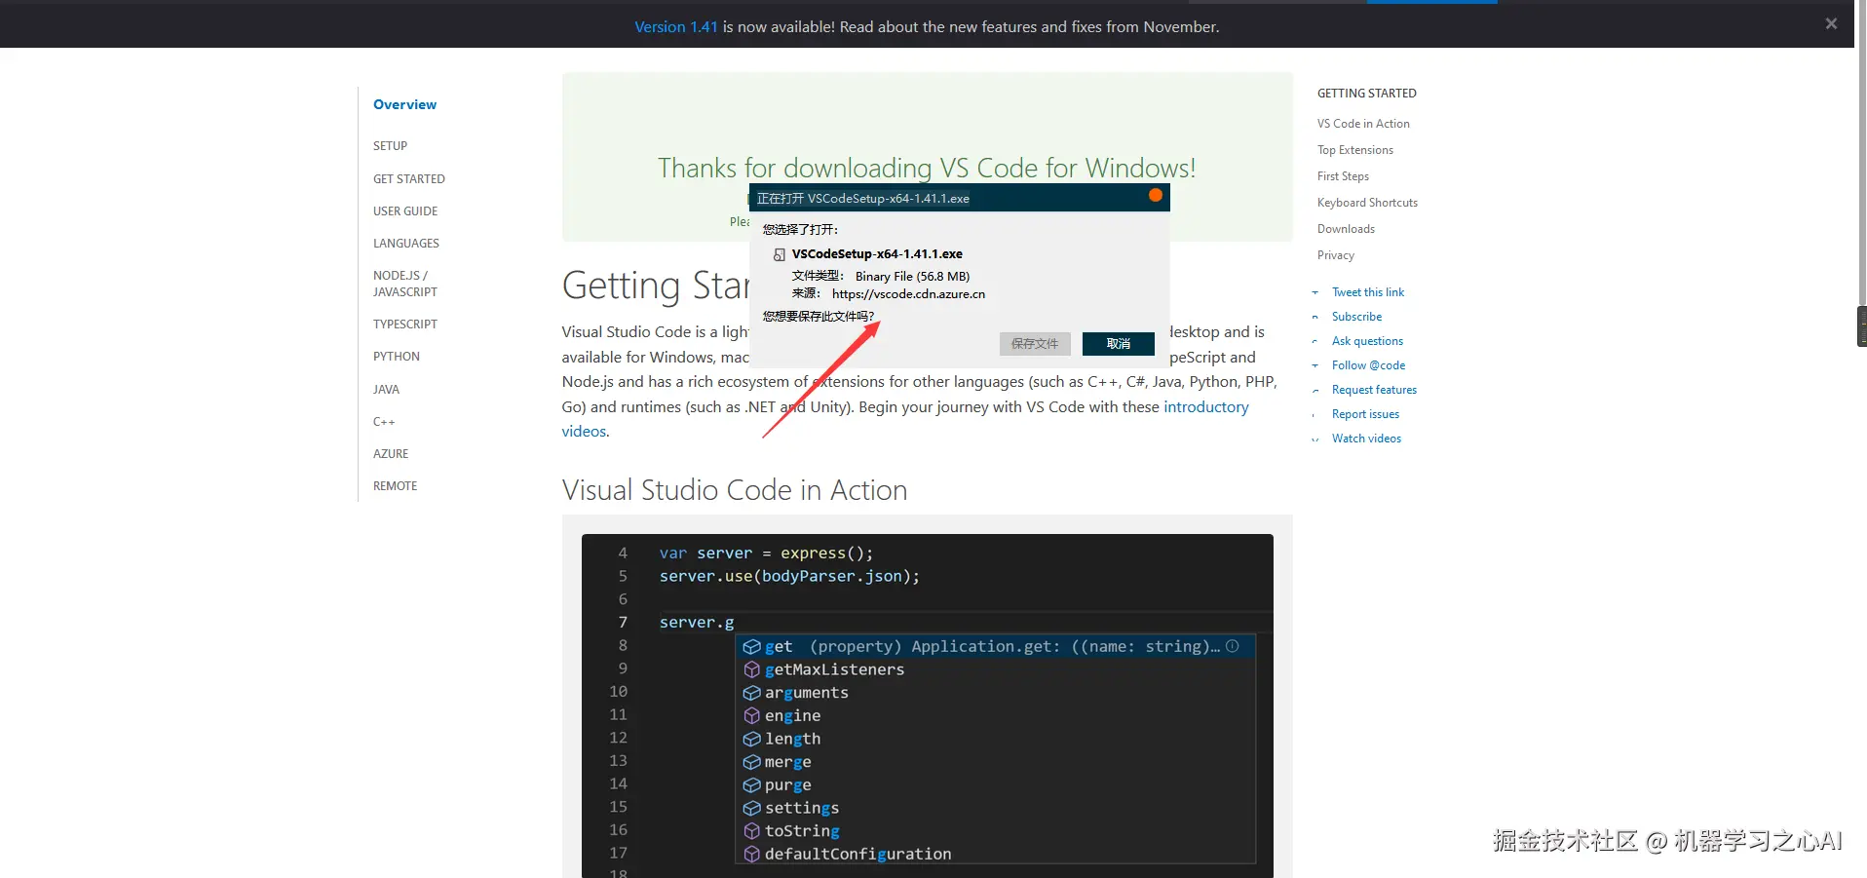
Task: Open the NODE.JS / JAVASCRIPT docs section
Action: [x=405, y=284]
